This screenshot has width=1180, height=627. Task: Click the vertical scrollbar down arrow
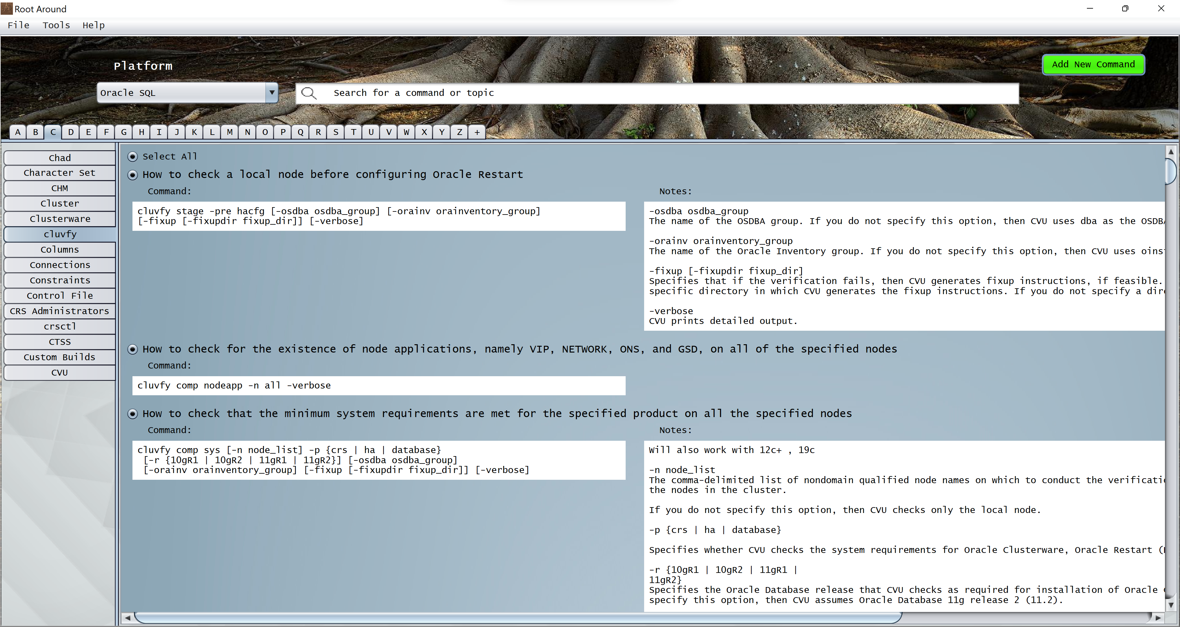1170,605
